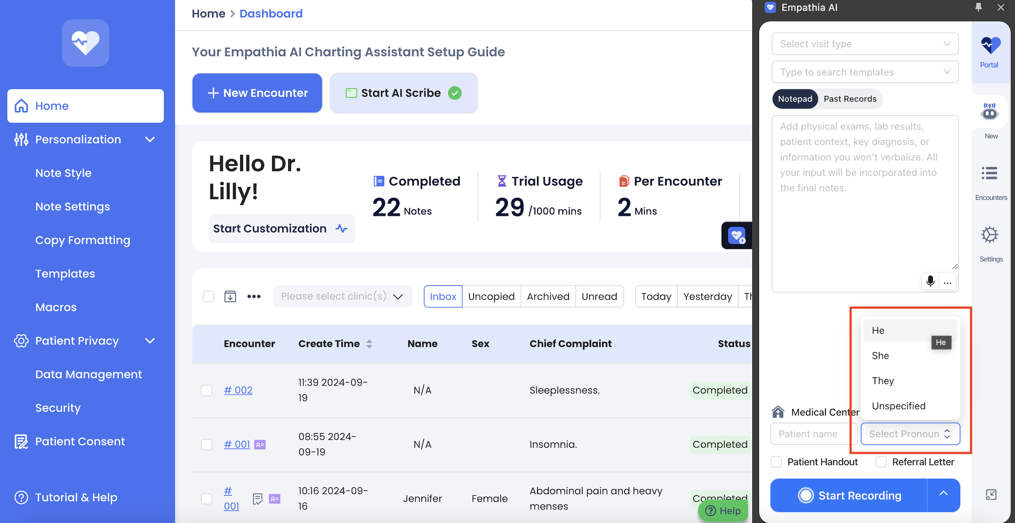Viewport: 1015px width, 523px height.
Task: Open the Select visit type dropdown
Action: tap(865, 44)
